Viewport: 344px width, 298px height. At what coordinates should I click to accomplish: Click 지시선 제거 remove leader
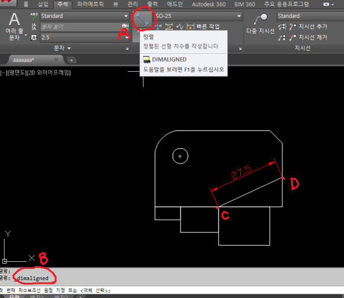[x=308, y=37]
